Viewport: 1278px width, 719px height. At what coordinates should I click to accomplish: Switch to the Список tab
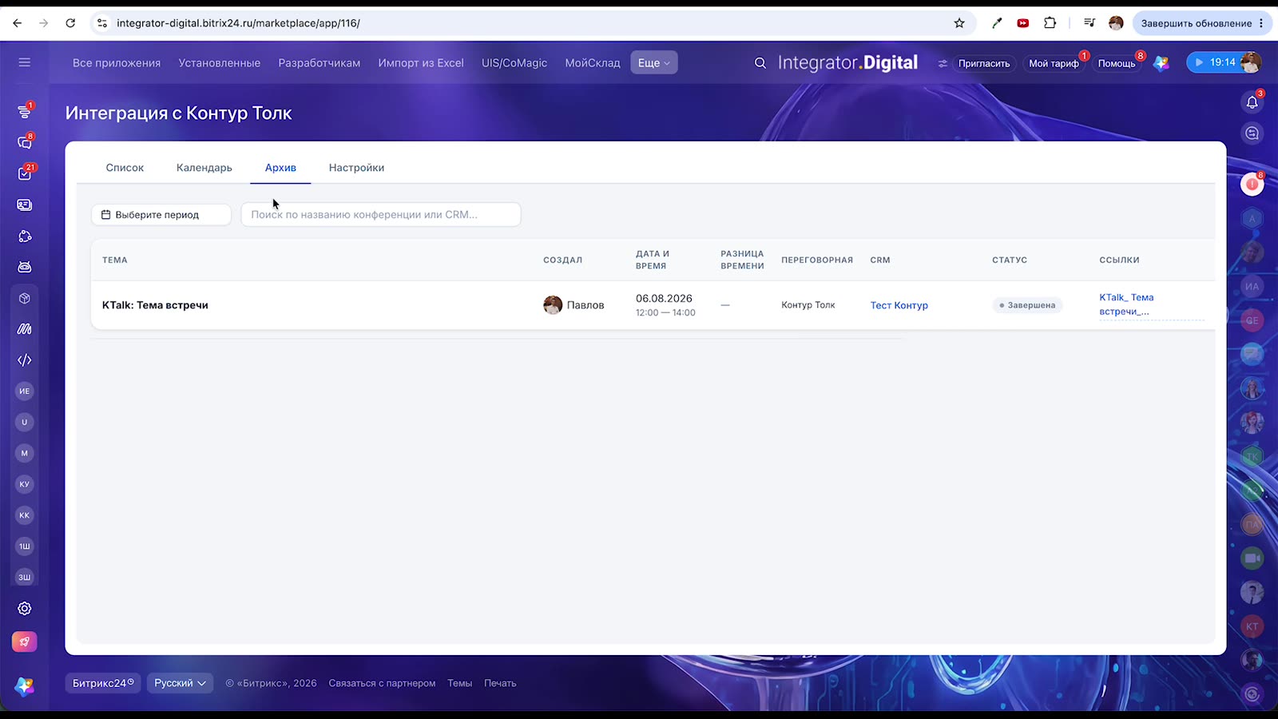[125, 168]
